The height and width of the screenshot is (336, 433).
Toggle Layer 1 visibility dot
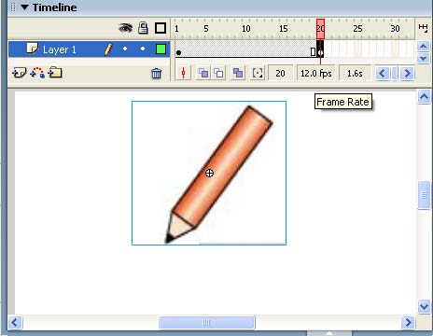(x=125, y=49)
